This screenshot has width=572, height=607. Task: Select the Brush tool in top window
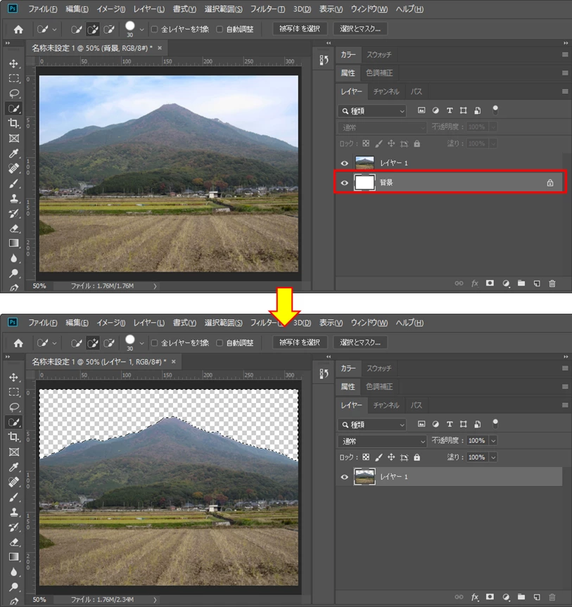pos(14,184)
